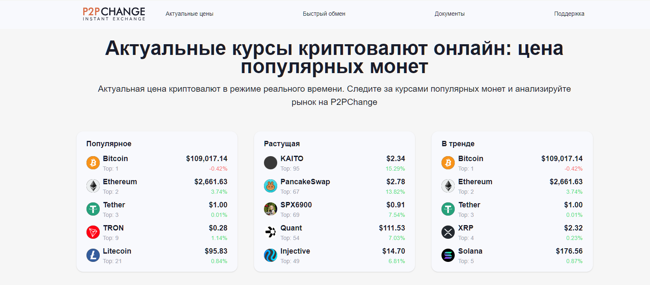
Task: Click the Solana price $176.56
Action: (569, 251)
